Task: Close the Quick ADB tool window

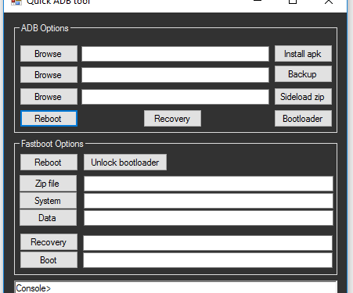Action: click(329, 2)
